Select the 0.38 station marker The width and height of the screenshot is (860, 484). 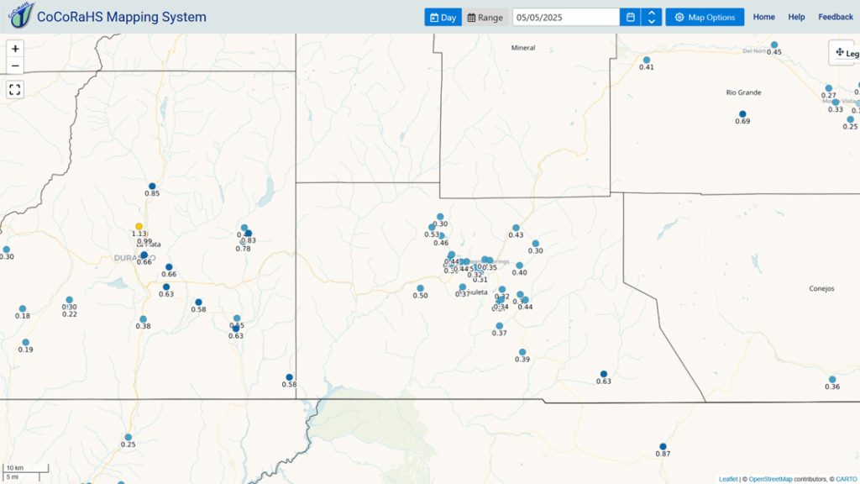tap(143, 319)
